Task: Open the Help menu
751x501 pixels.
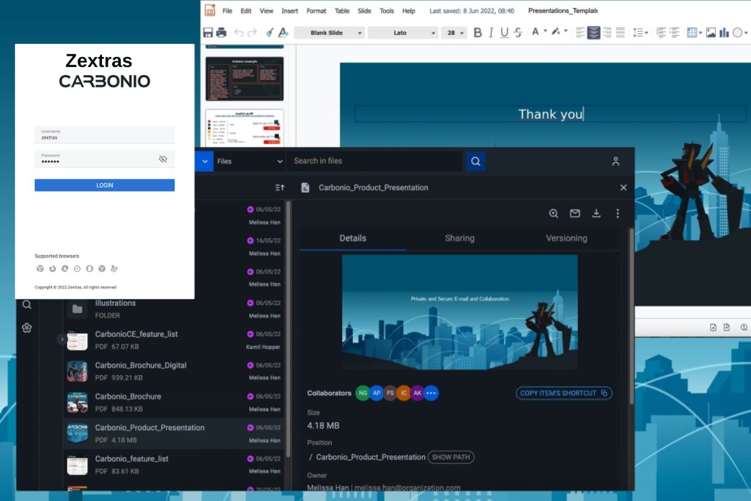Action: point(409,11)
